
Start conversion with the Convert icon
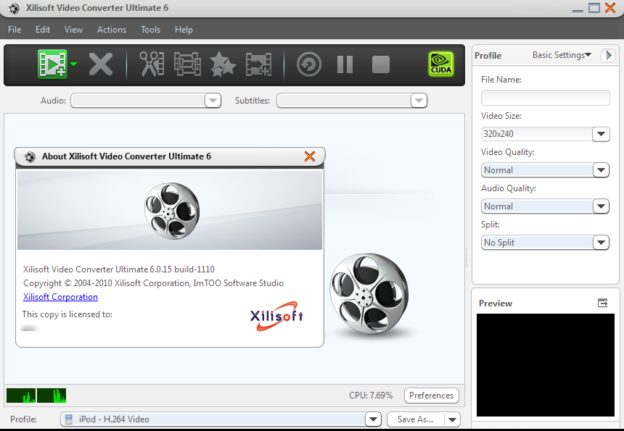coord(309,64)
